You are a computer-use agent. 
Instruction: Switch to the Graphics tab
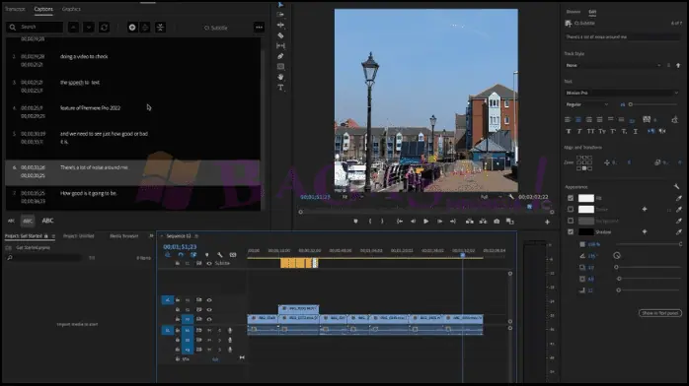pos(71,9)
